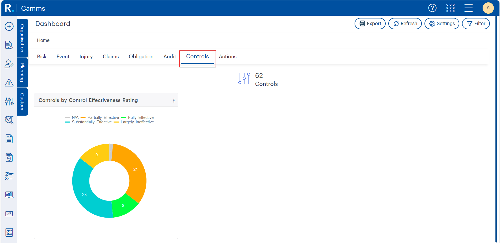This screenshot has width=500, height=243.
Task: Open the user with pencil sidebar icon
Action: tap(9, 64)
